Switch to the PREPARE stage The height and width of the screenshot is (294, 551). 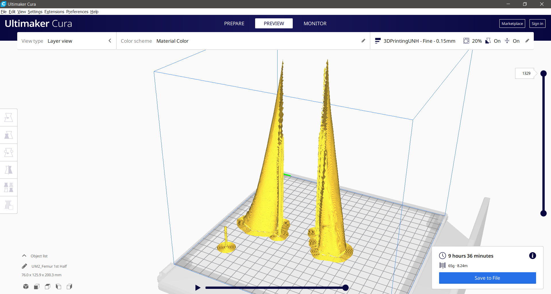click(x=234, y=23)
